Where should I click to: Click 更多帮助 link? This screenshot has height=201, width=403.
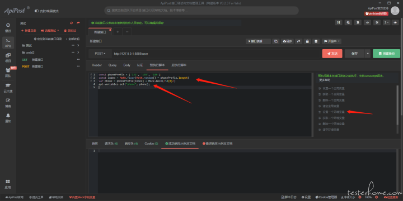[325, 80]
